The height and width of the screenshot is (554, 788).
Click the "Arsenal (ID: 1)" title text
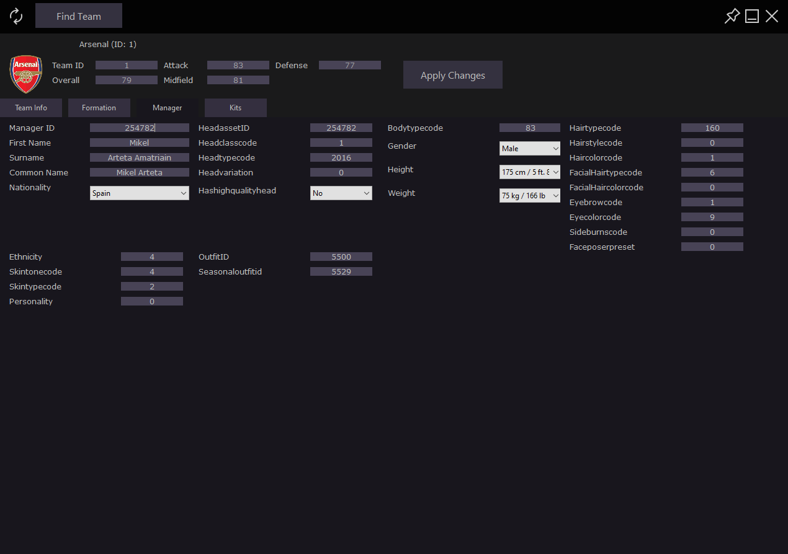point(108,45)
